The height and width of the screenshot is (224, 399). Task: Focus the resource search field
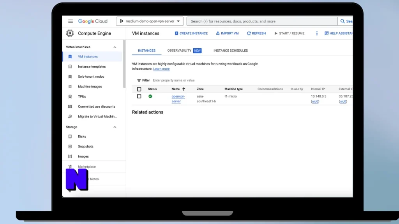(x=262, y=21)
